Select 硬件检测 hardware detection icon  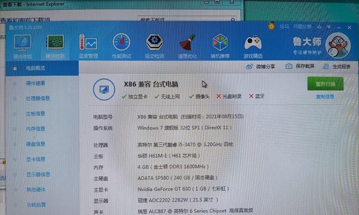[55, 46]
